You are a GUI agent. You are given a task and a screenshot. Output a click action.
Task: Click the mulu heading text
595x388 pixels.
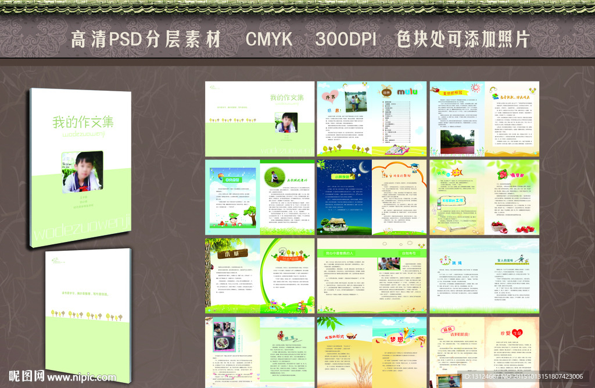pos(407,91)
